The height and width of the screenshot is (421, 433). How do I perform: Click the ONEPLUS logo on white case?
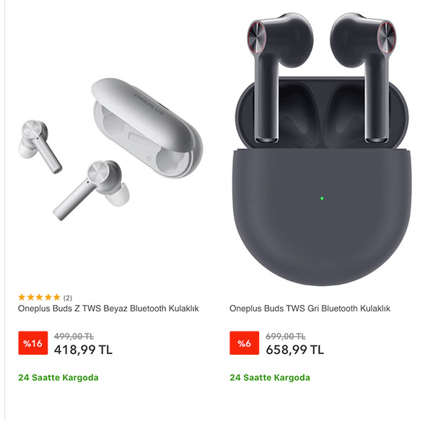point(149,104)
